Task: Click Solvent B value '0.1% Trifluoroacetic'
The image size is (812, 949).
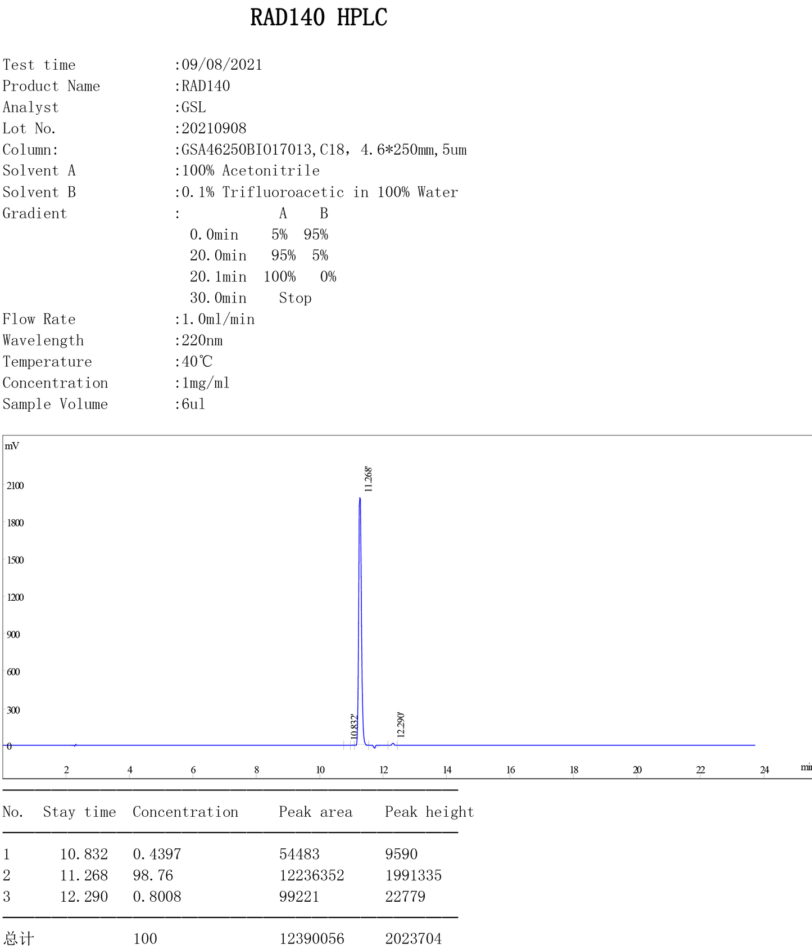Action: pyautogui.click(x=263, y=192)
